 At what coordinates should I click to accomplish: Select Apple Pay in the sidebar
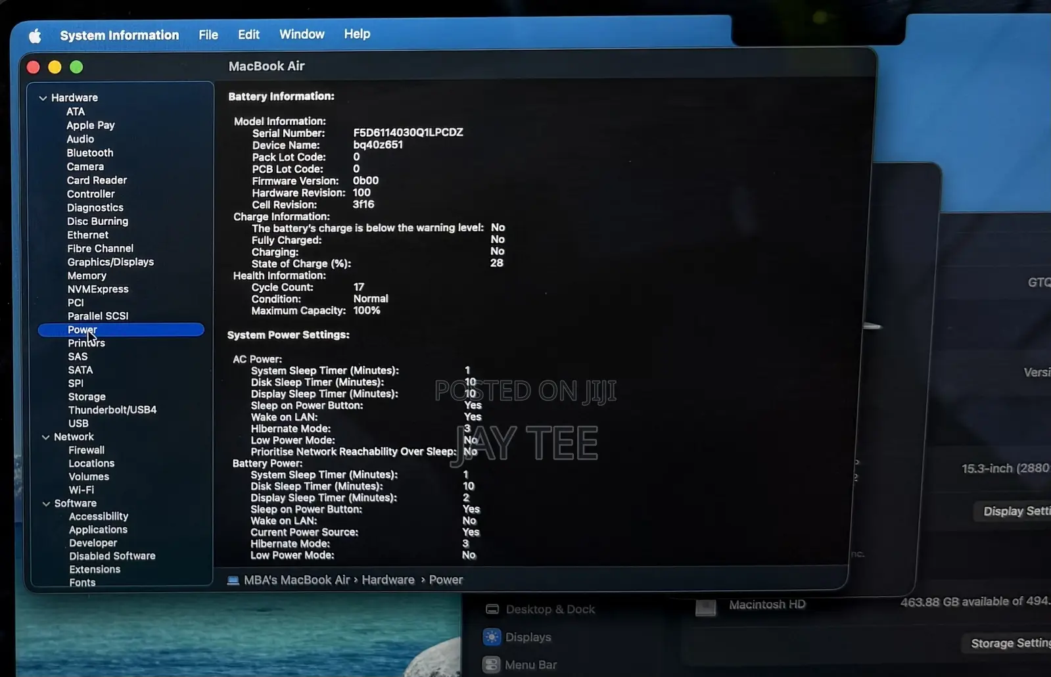coord(91,126)
